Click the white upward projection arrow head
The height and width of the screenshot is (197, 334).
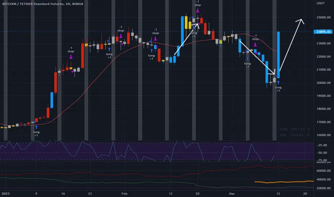(x=300, y=21)
